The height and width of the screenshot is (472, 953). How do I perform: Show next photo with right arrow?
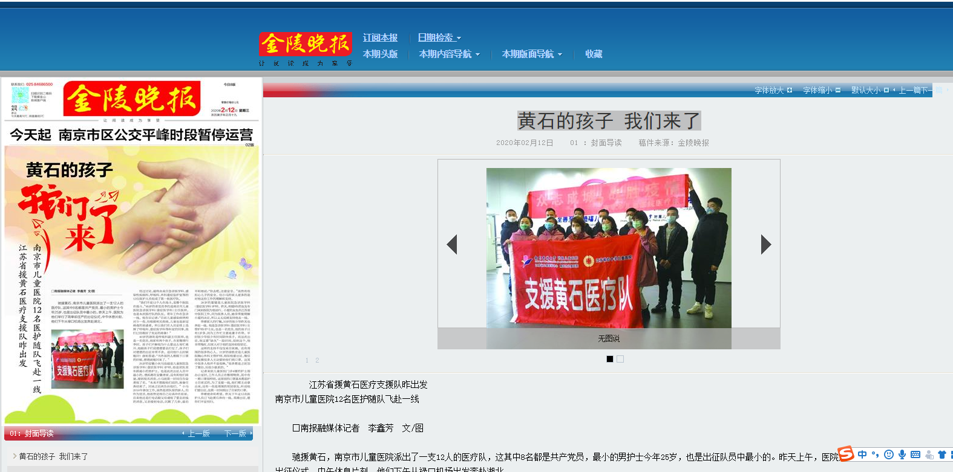tap(766, 244)
